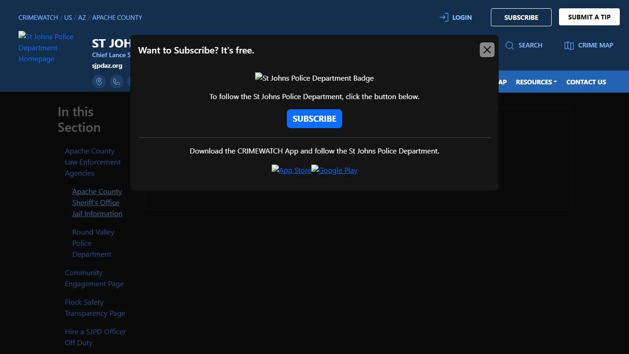Viewport: 629px width, 354px height.
Task: Click Submit a Tip button
Action: click(x=589, y=17)
